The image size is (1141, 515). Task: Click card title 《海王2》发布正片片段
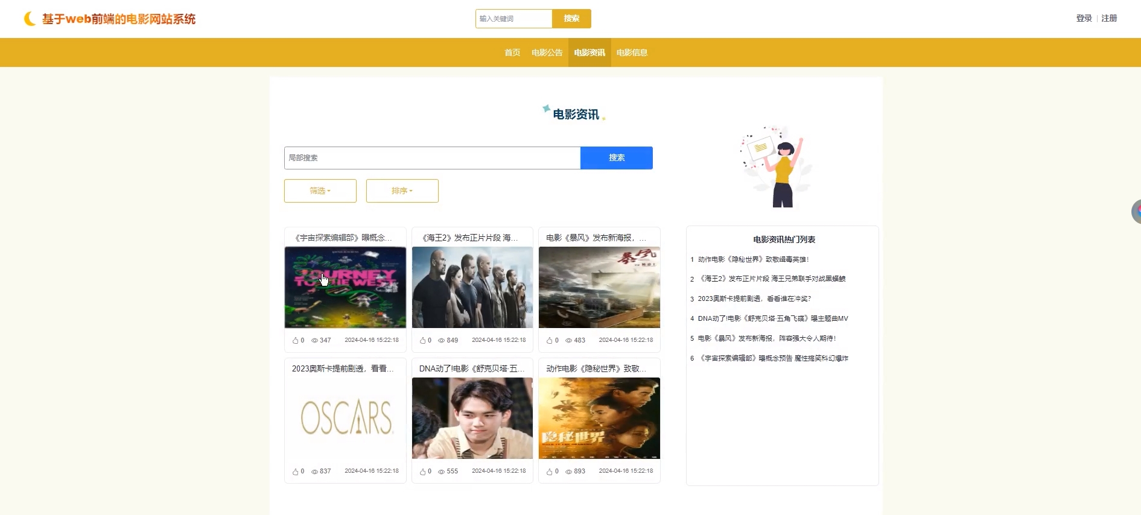click(470, 238)
